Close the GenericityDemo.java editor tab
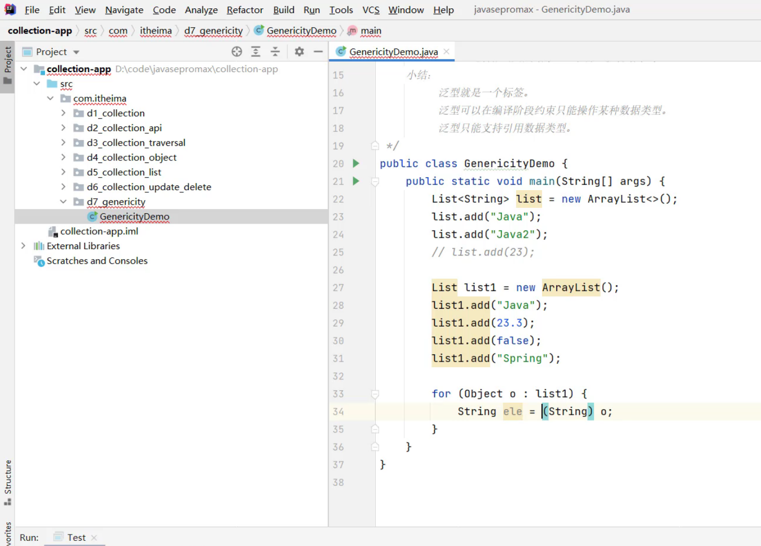 (x=447, y=51)
